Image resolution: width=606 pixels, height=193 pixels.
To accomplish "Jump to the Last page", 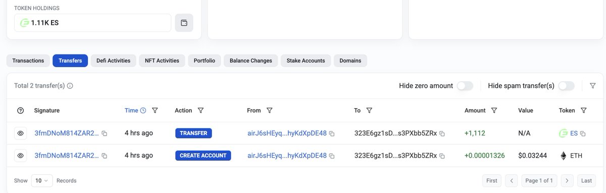I will [x=586, y=180].
